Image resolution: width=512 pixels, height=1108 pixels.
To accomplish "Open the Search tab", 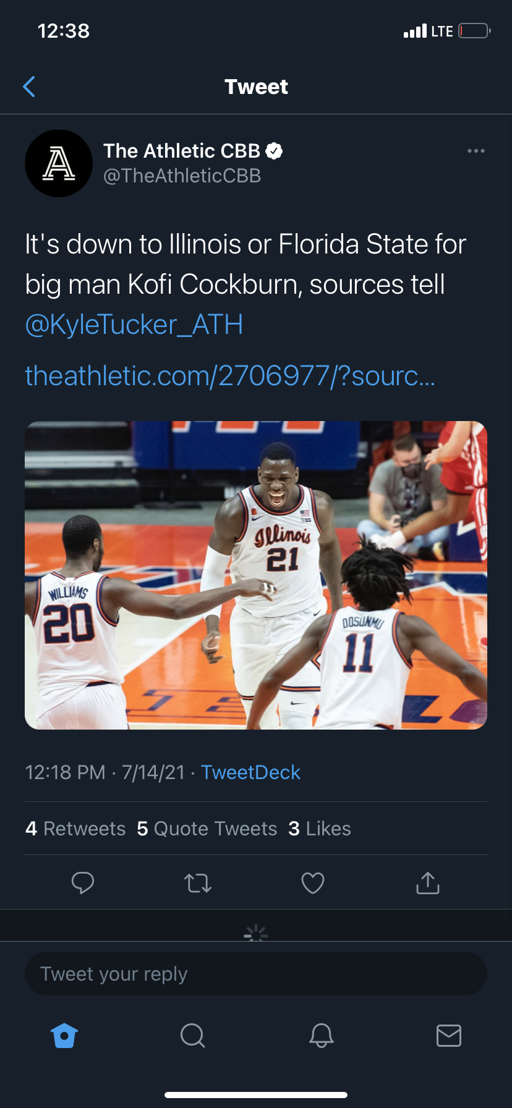I will coord(192,1035).
